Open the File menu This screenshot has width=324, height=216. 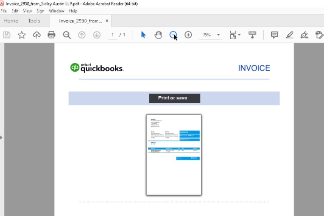tap(4, 11)
